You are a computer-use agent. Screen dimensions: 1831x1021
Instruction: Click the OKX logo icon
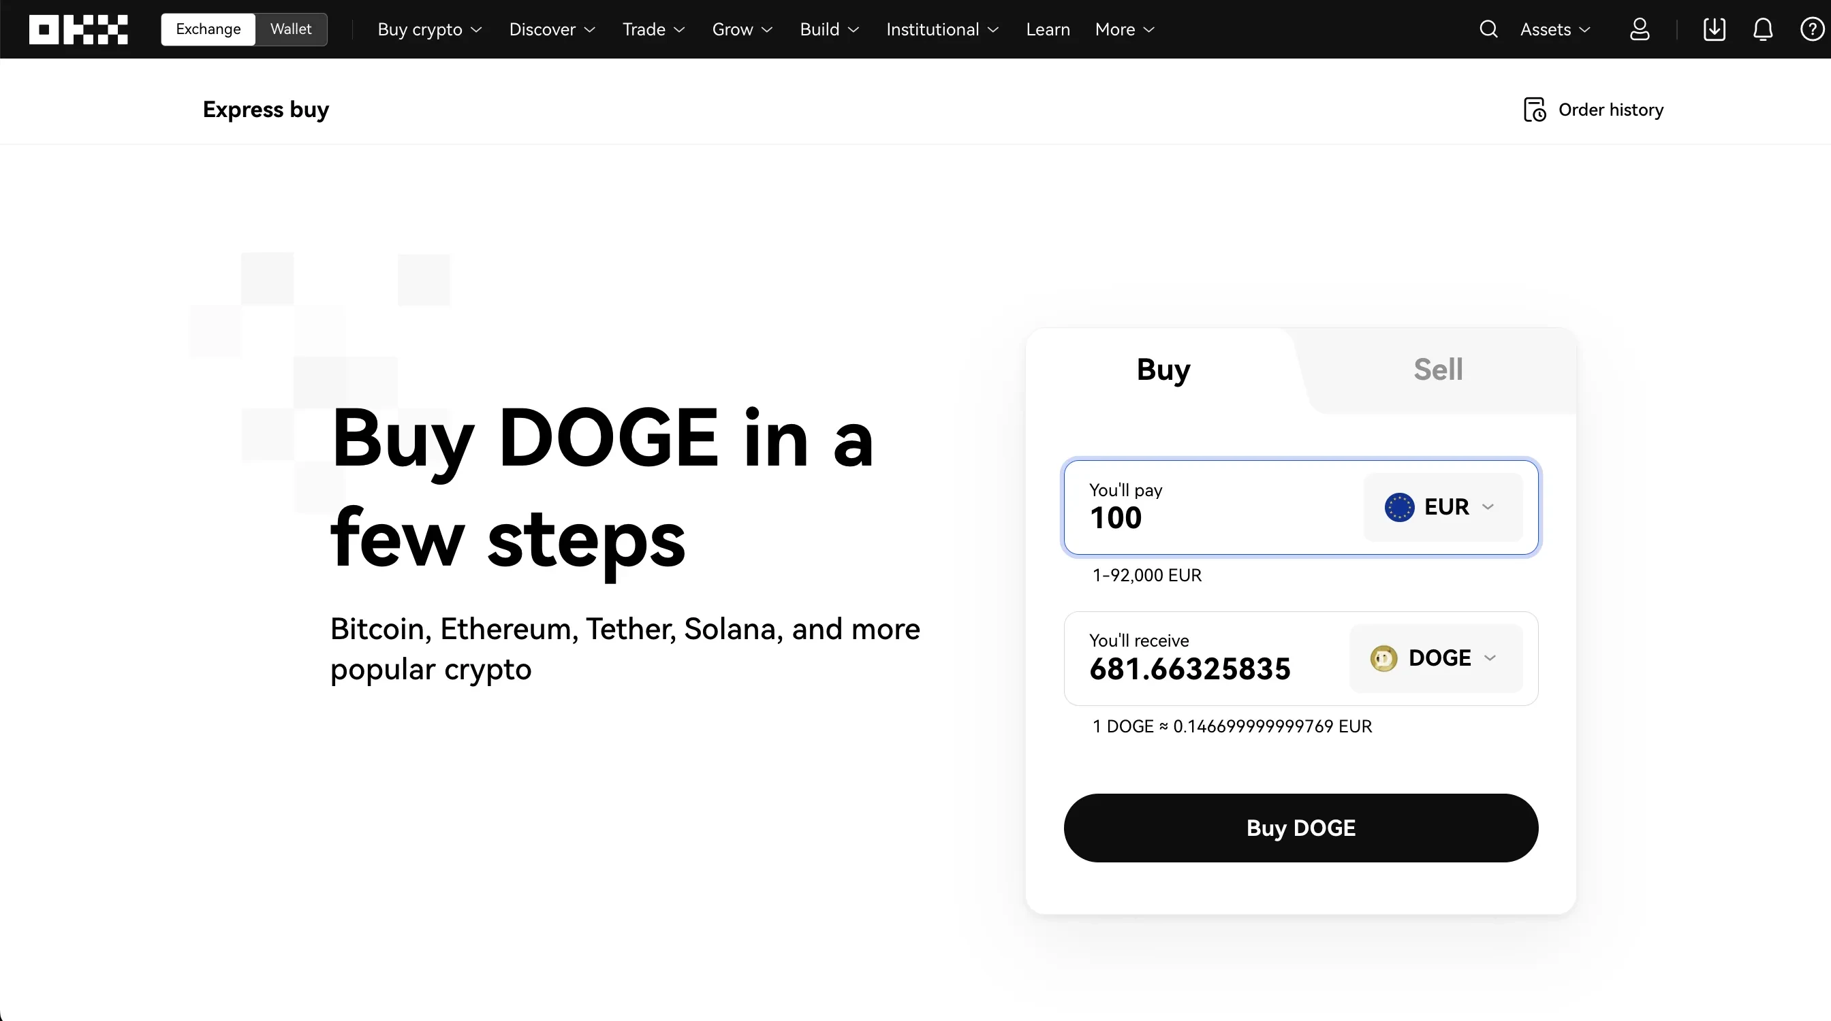pyautogui.click(x=78, y=29)
